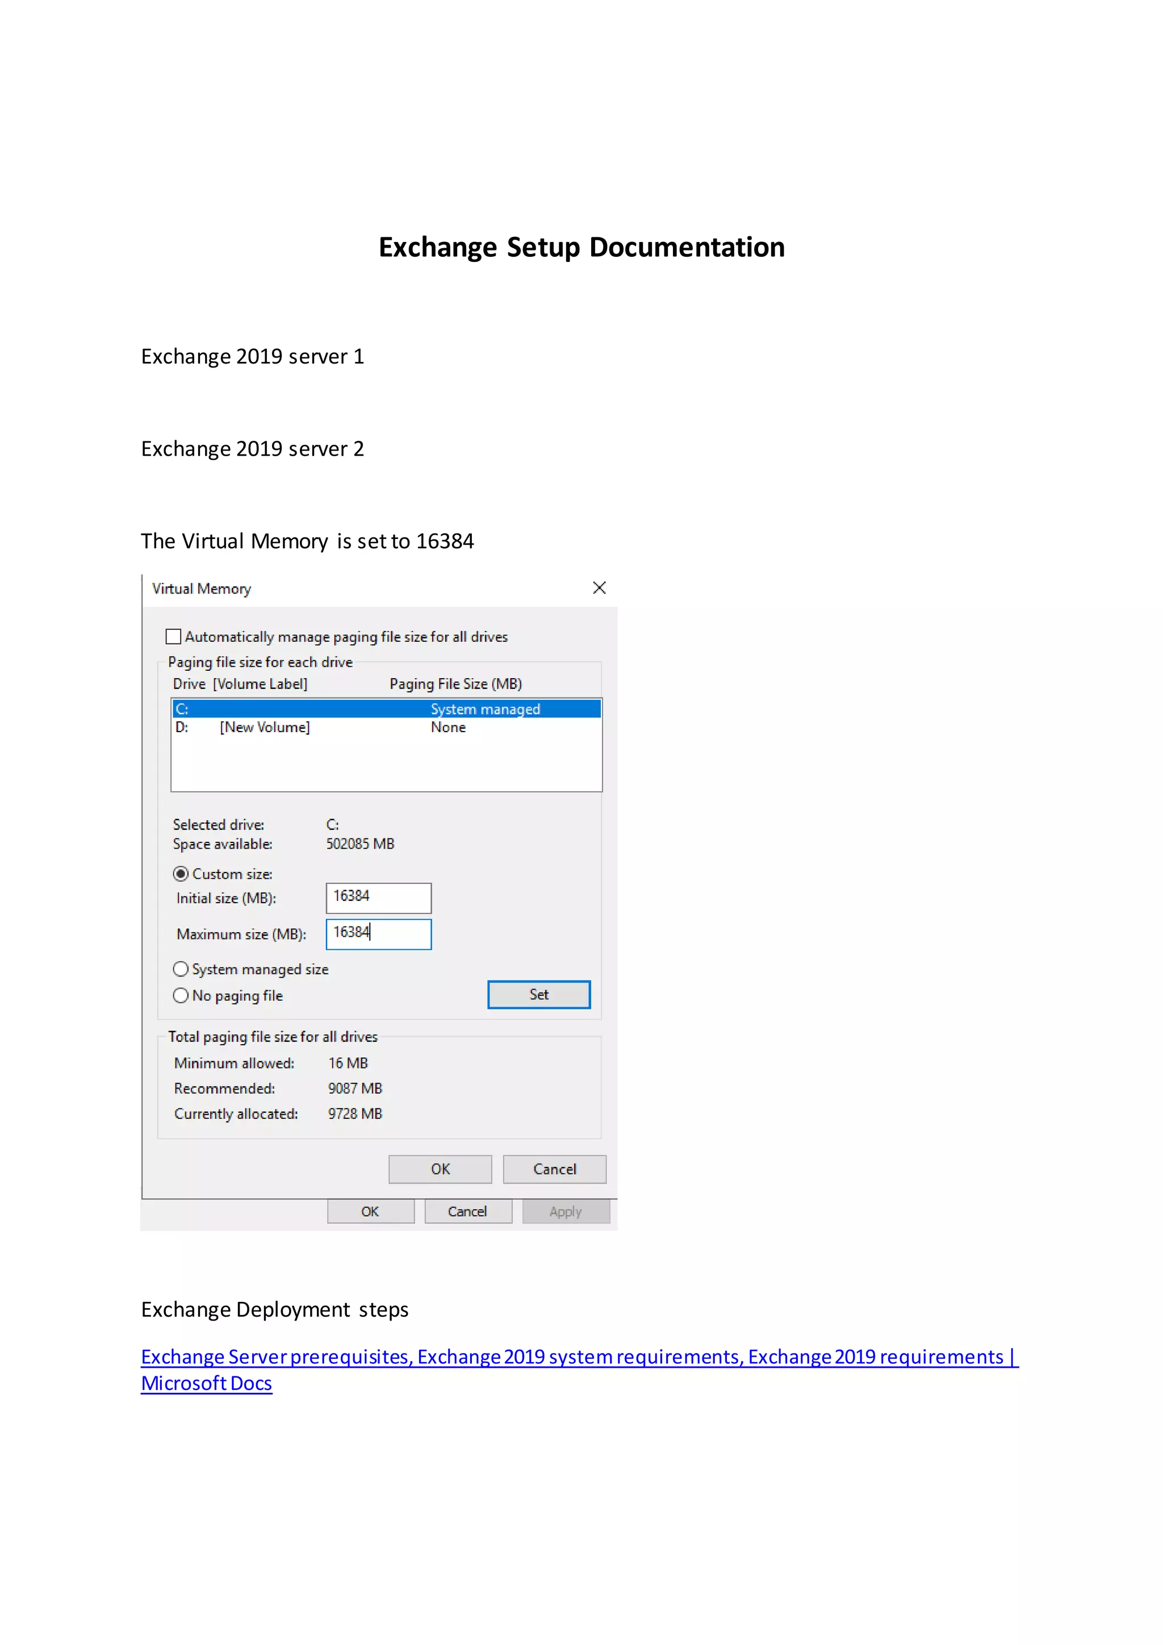1163x1645 pixels.
Task: Open the Exchange Server prerequisites link
Action: pos(579,1370)
